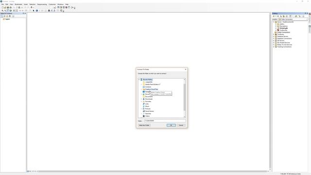Select the Zoom Out tool
Image resolution: width=311 pixels, height=175 pixels.
click(5, 11)
